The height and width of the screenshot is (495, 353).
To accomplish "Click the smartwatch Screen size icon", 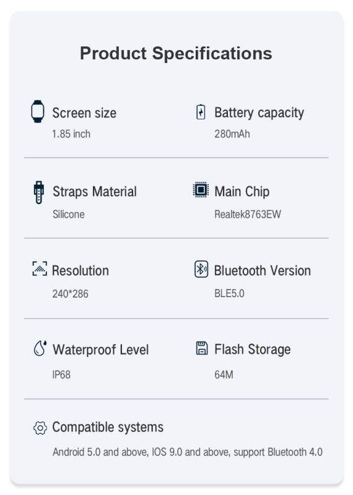I will click(x=38, y=111).
